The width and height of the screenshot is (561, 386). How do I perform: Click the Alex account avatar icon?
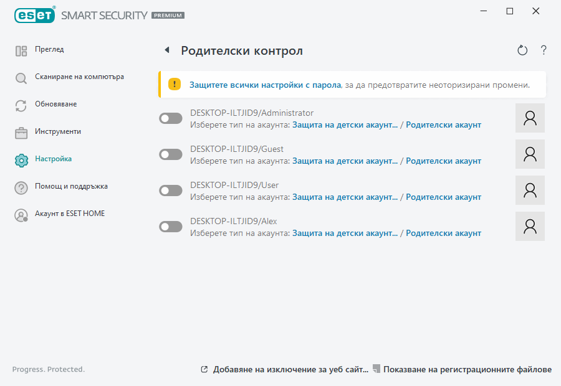(x=530, y=226)
